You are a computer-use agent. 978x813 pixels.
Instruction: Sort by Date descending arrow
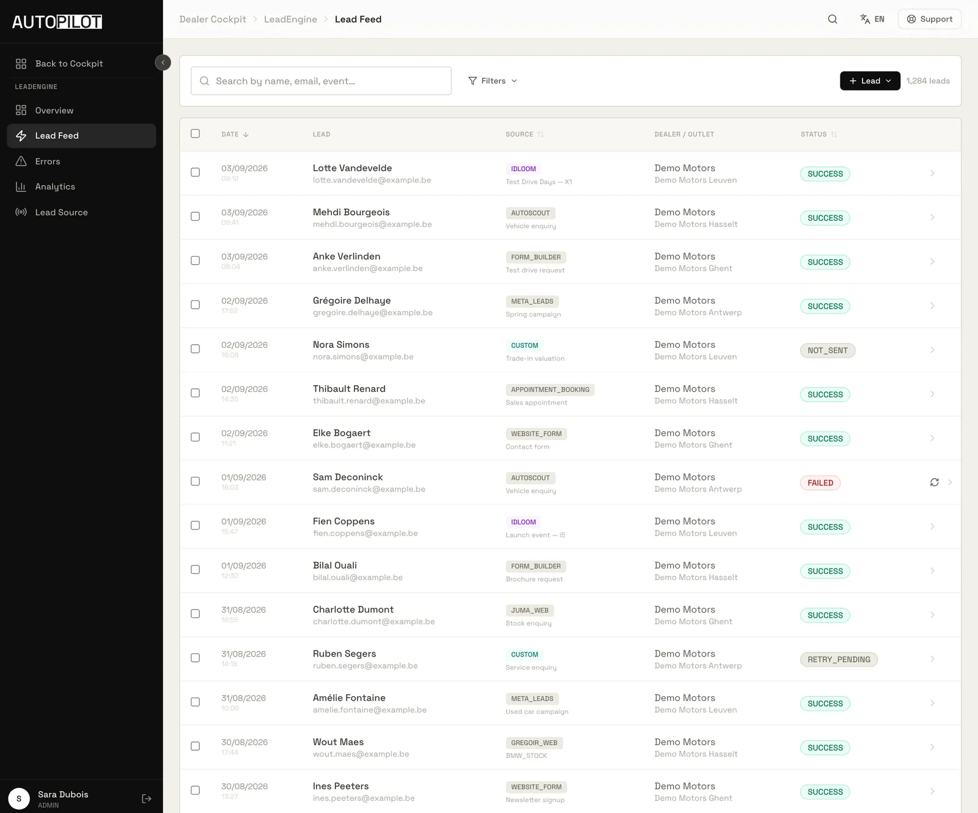click(x=246, y=134)
